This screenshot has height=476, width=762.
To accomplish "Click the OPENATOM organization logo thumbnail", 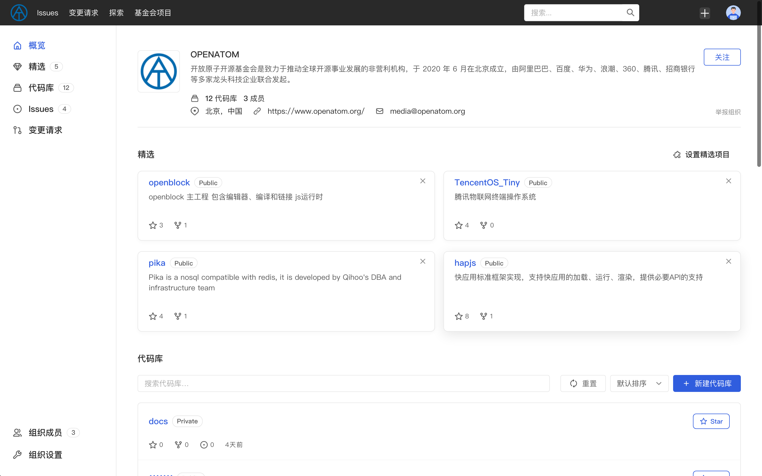I will click(159, 71).
